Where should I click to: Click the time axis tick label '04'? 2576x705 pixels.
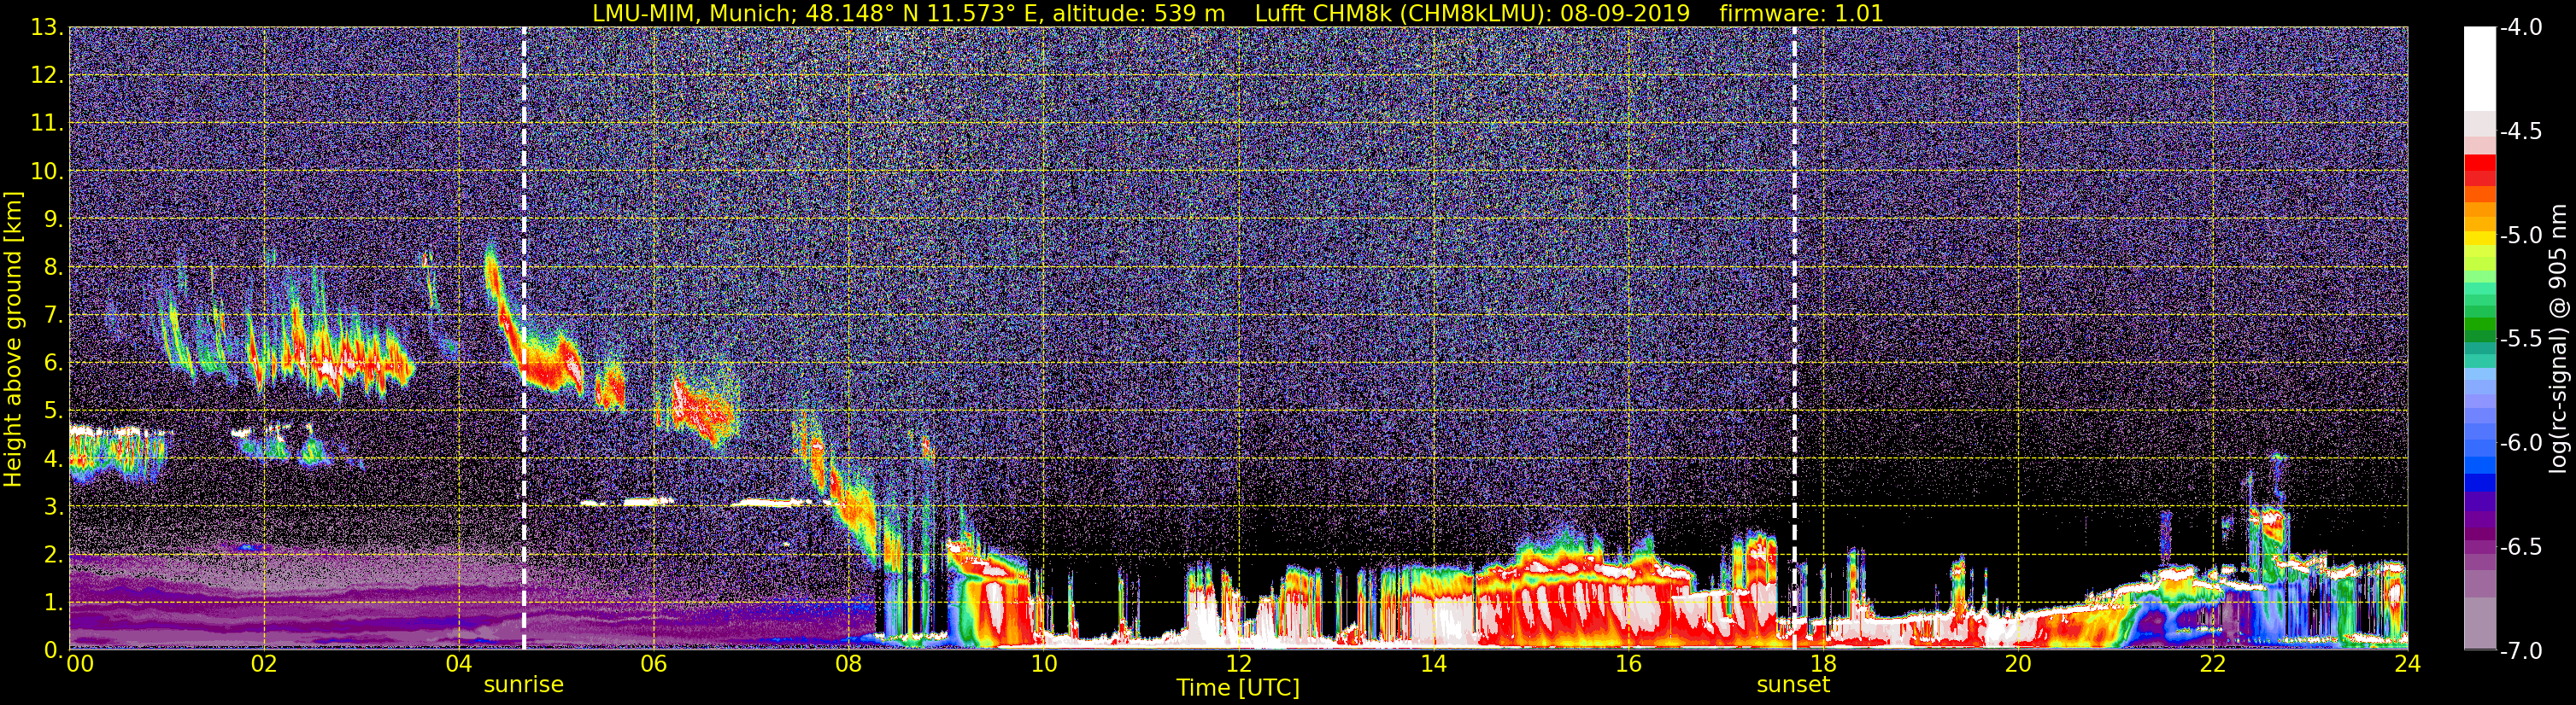click(x=458, y=664)
